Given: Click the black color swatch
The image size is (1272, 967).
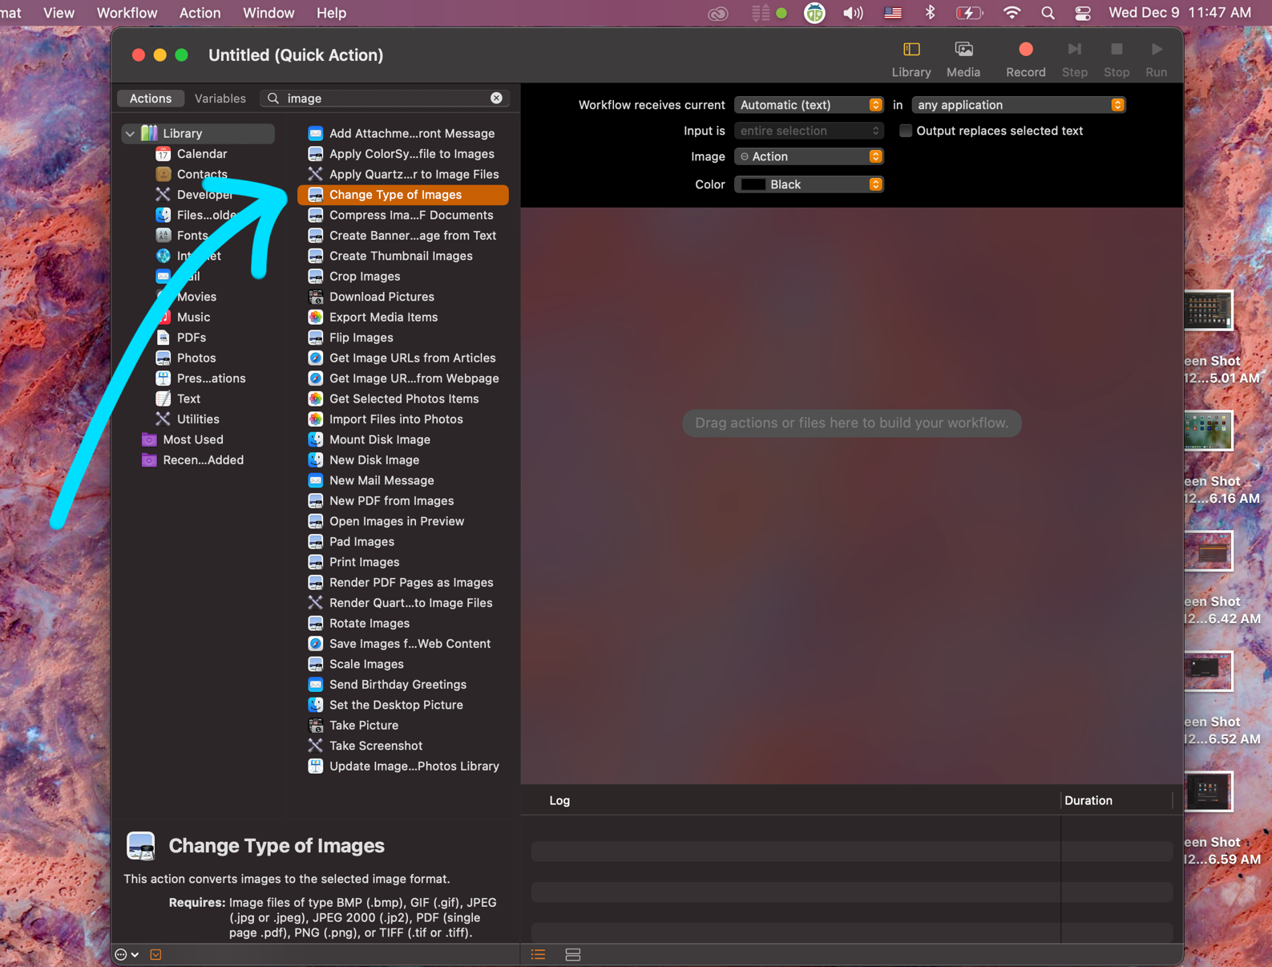Looking at the screenshot, I should (753, 184).
